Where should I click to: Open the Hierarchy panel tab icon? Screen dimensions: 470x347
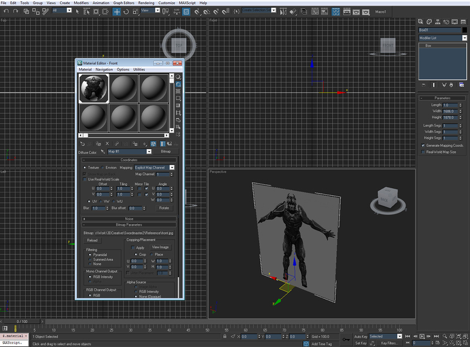tap(438, 22)
